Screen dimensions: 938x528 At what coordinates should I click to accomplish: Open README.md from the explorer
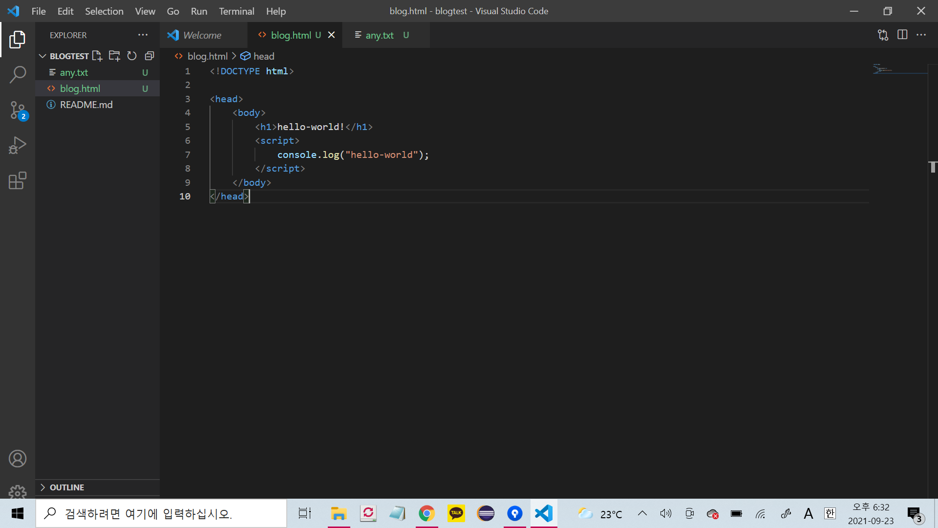[x=86, y=105]
